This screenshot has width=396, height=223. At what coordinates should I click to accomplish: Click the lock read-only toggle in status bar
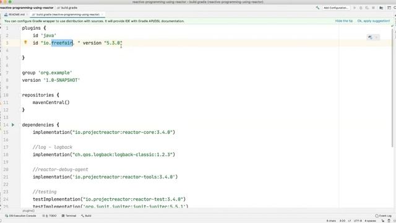pos(383,221)
